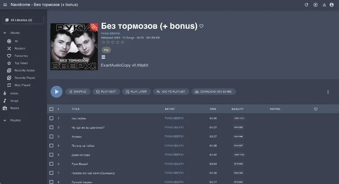Screen dimensions: 339x184
Task: Go to Recently Added albums
Action: [x=24, y=70]
